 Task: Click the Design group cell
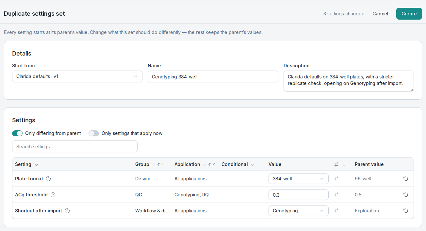pos(143,179)
